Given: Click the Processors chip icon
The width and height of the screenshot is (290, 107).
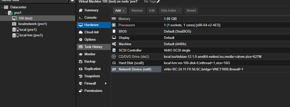Looking at the screenshot, I should click(x=114, y=25).
